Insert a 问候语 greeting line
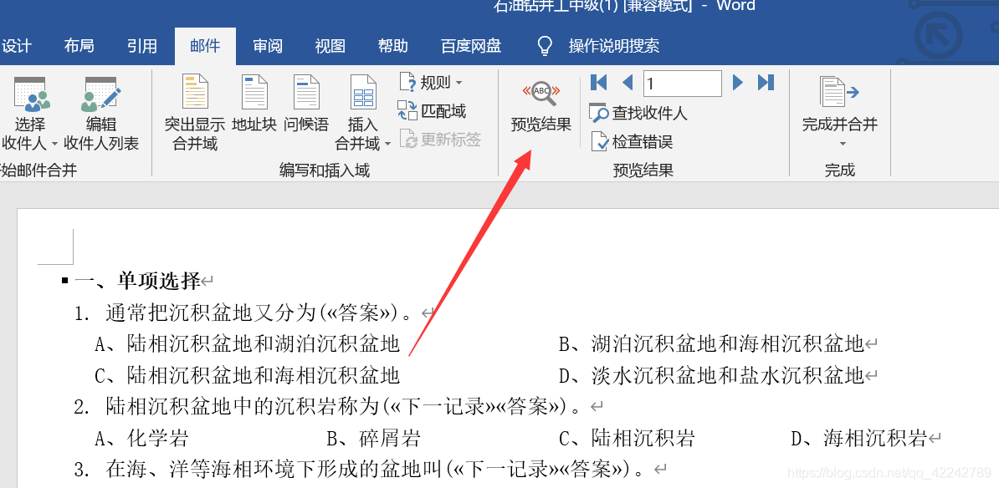999x488 pixels. [x=306, y=92]
